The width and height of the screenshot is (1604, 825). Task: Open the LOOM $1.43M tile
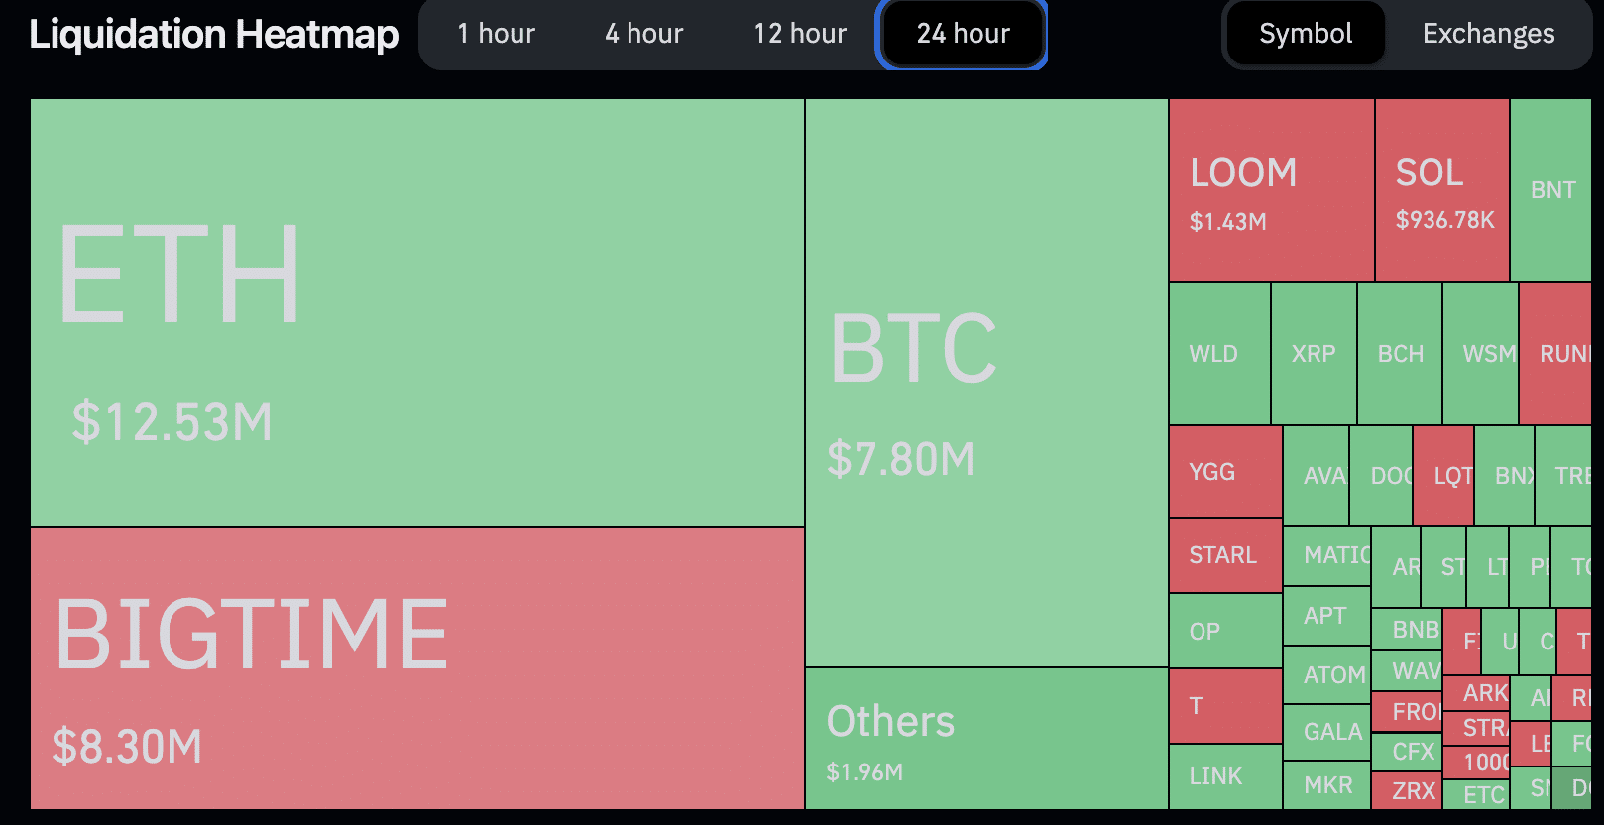tap(1271, 190)
